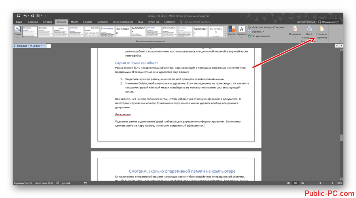Click По умолчанию set-as-default button
Image resolution: width=356 pixels, height=198 pixels.
[259, 36]
